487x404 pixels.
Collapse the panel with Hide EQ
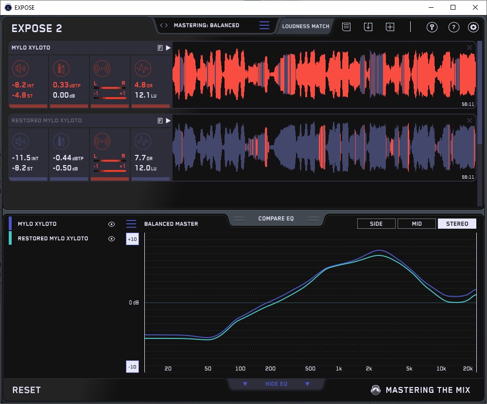[x=276, y=384]
